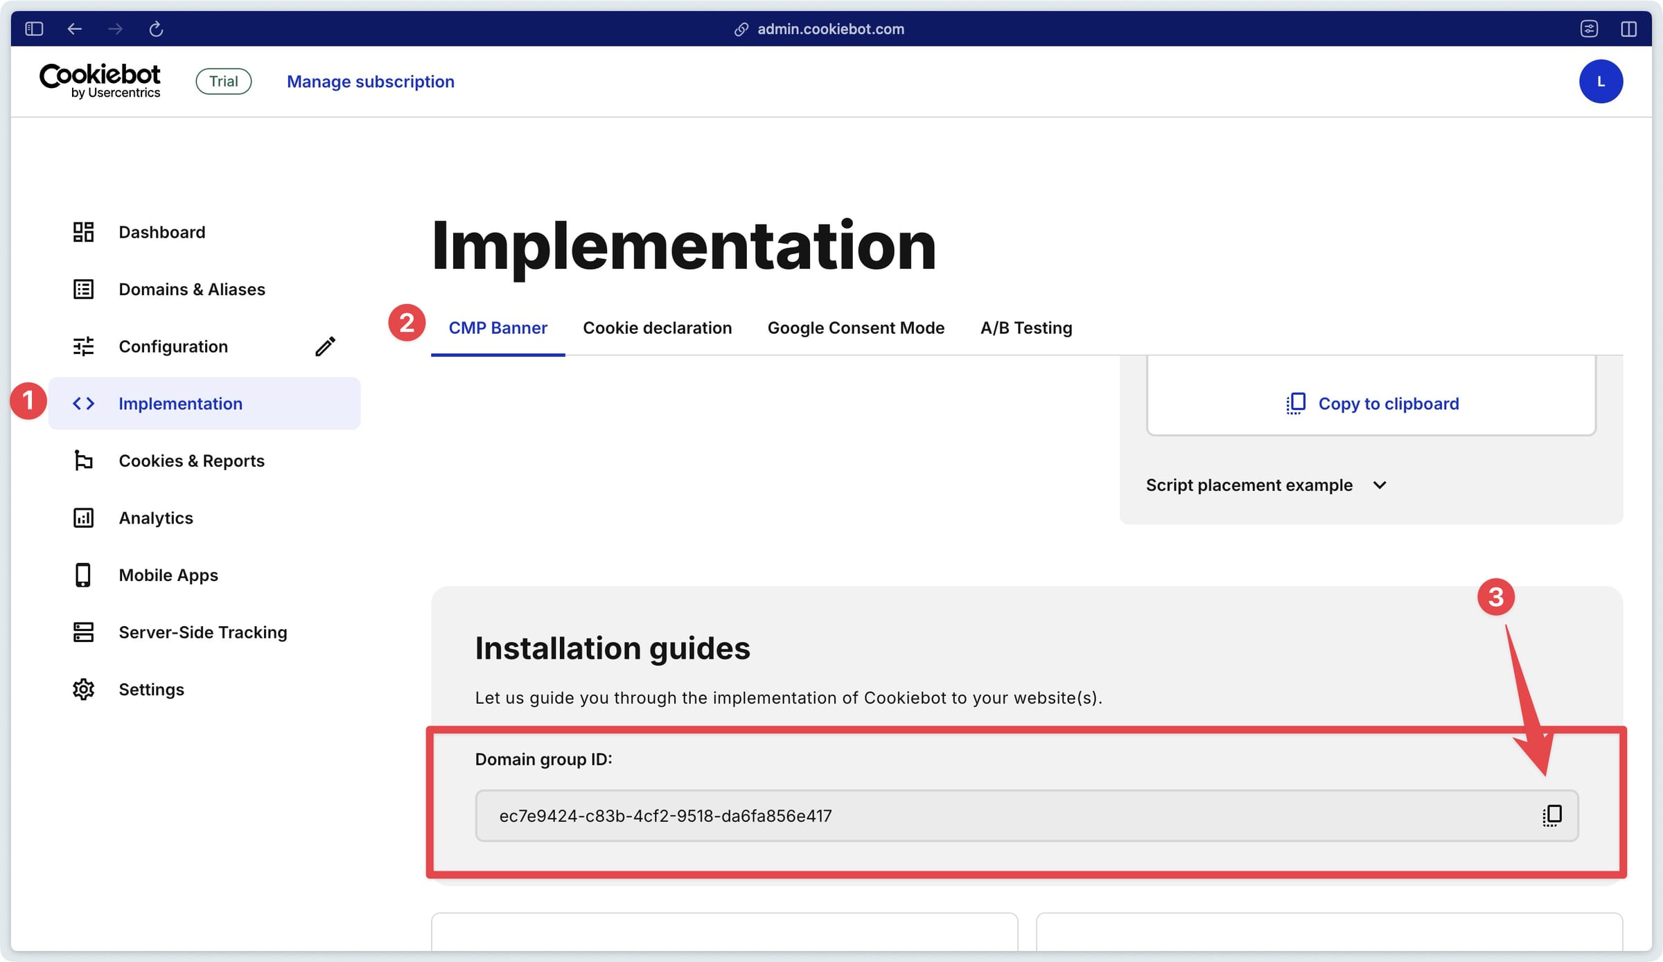Go back in browser
The height and width of the screenshot is (962, 1663).
coord(74,28)
